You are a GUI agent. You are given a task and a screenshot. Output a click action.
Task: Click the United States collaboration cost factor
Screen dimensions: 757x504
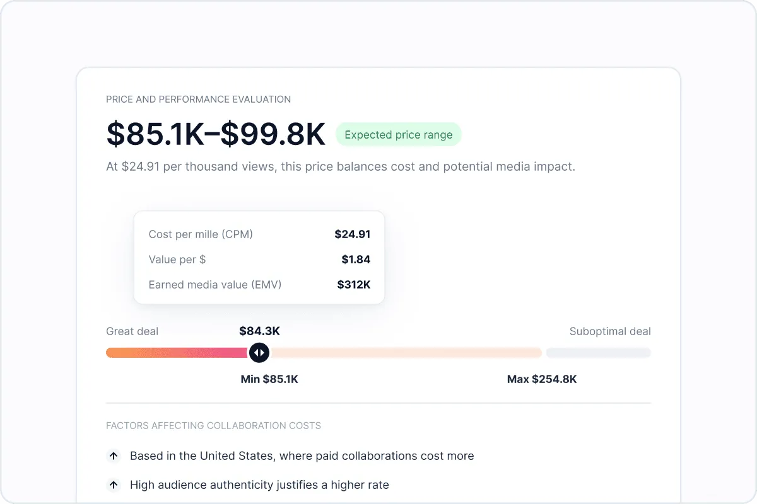(302, 455)
